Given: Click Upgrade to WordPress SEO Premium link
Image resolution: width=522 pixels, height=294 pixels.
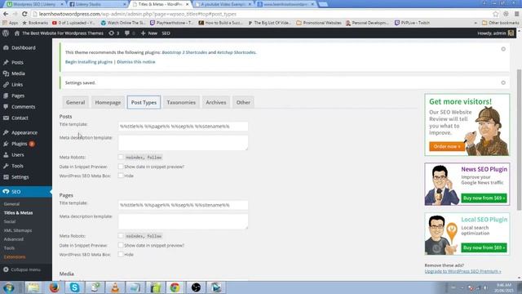Looking at the screenshot, I should [x=462, y=271].
